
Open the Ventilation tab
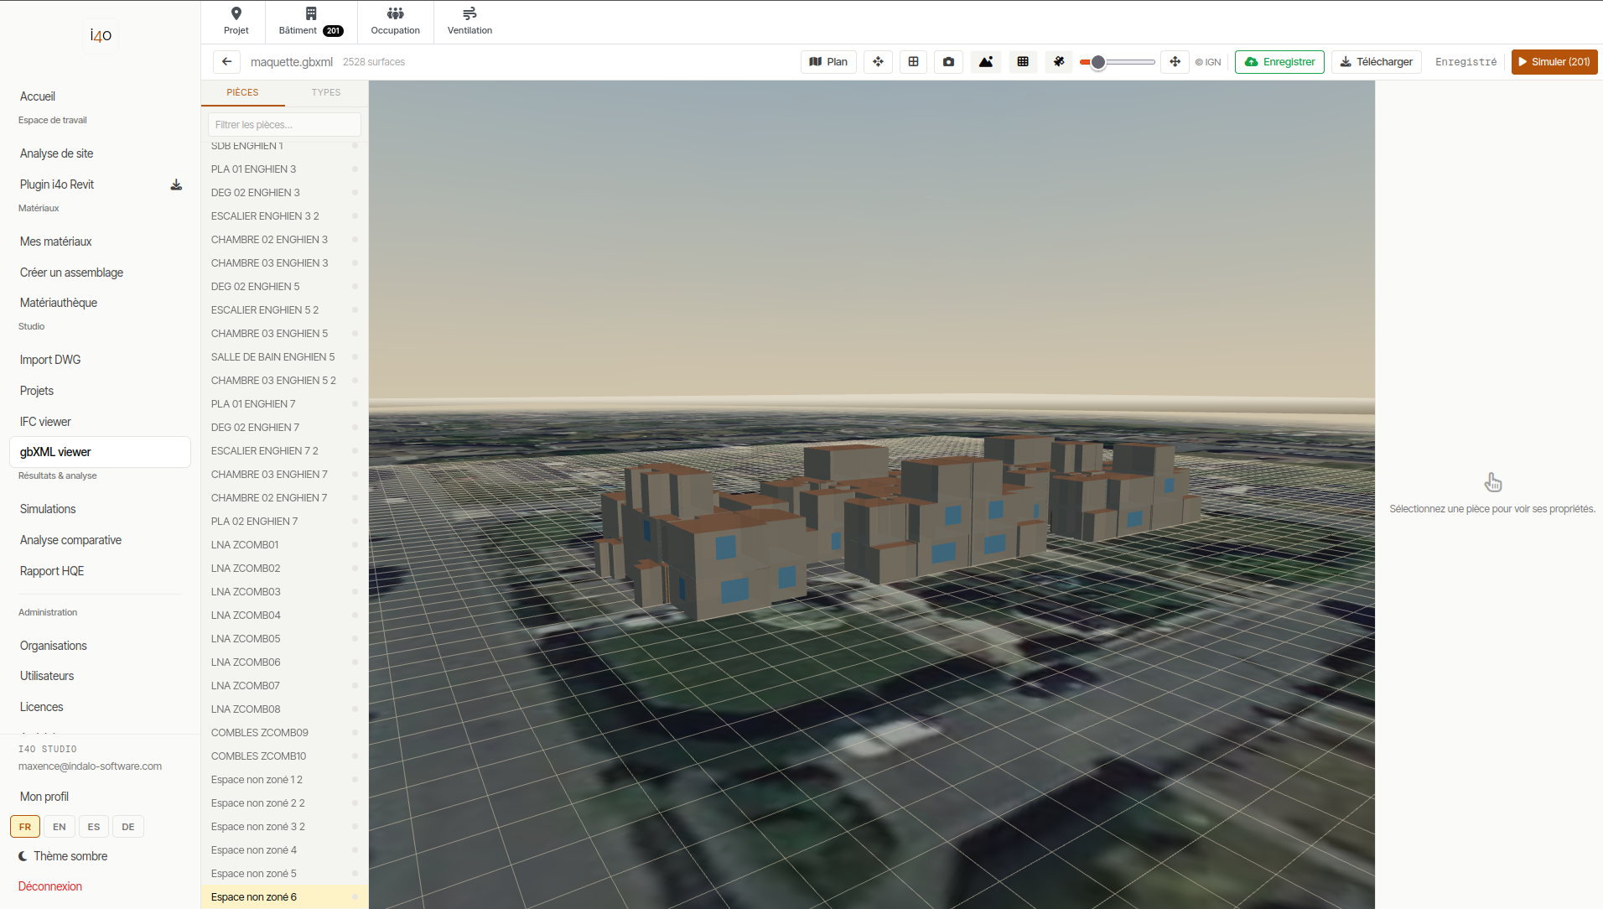click(469, 22)
